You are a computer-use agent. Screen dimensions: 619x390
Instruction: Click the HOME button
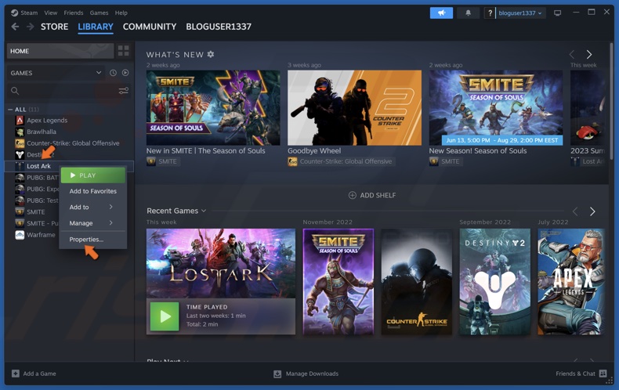pyautogui.click(x=60, y=51)
